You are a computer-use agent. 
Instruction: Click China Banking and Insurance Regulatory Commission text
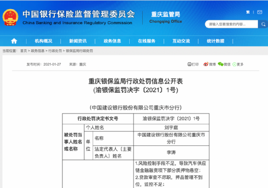(x=77, y=23)
